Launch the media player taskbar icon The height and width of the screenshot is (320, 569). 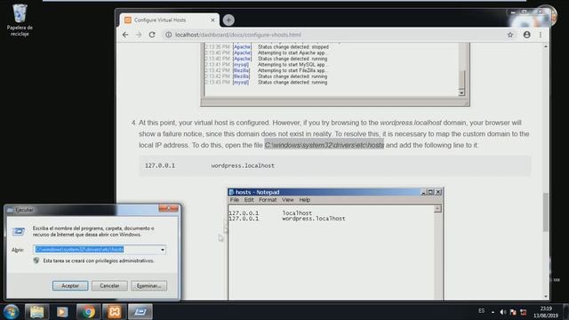[62, 312]
